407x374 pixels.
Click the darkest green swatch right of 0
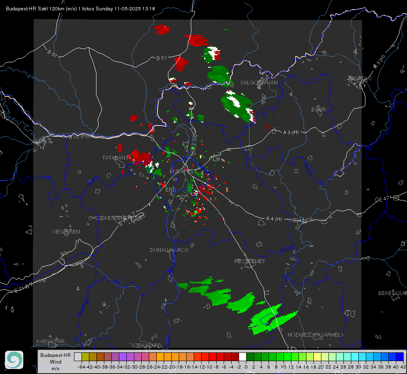250,357
